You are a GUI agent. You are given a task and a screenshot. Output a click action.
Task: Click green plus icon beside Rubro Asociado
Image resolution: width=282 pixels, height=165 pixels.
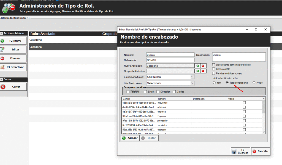(197, 66)
